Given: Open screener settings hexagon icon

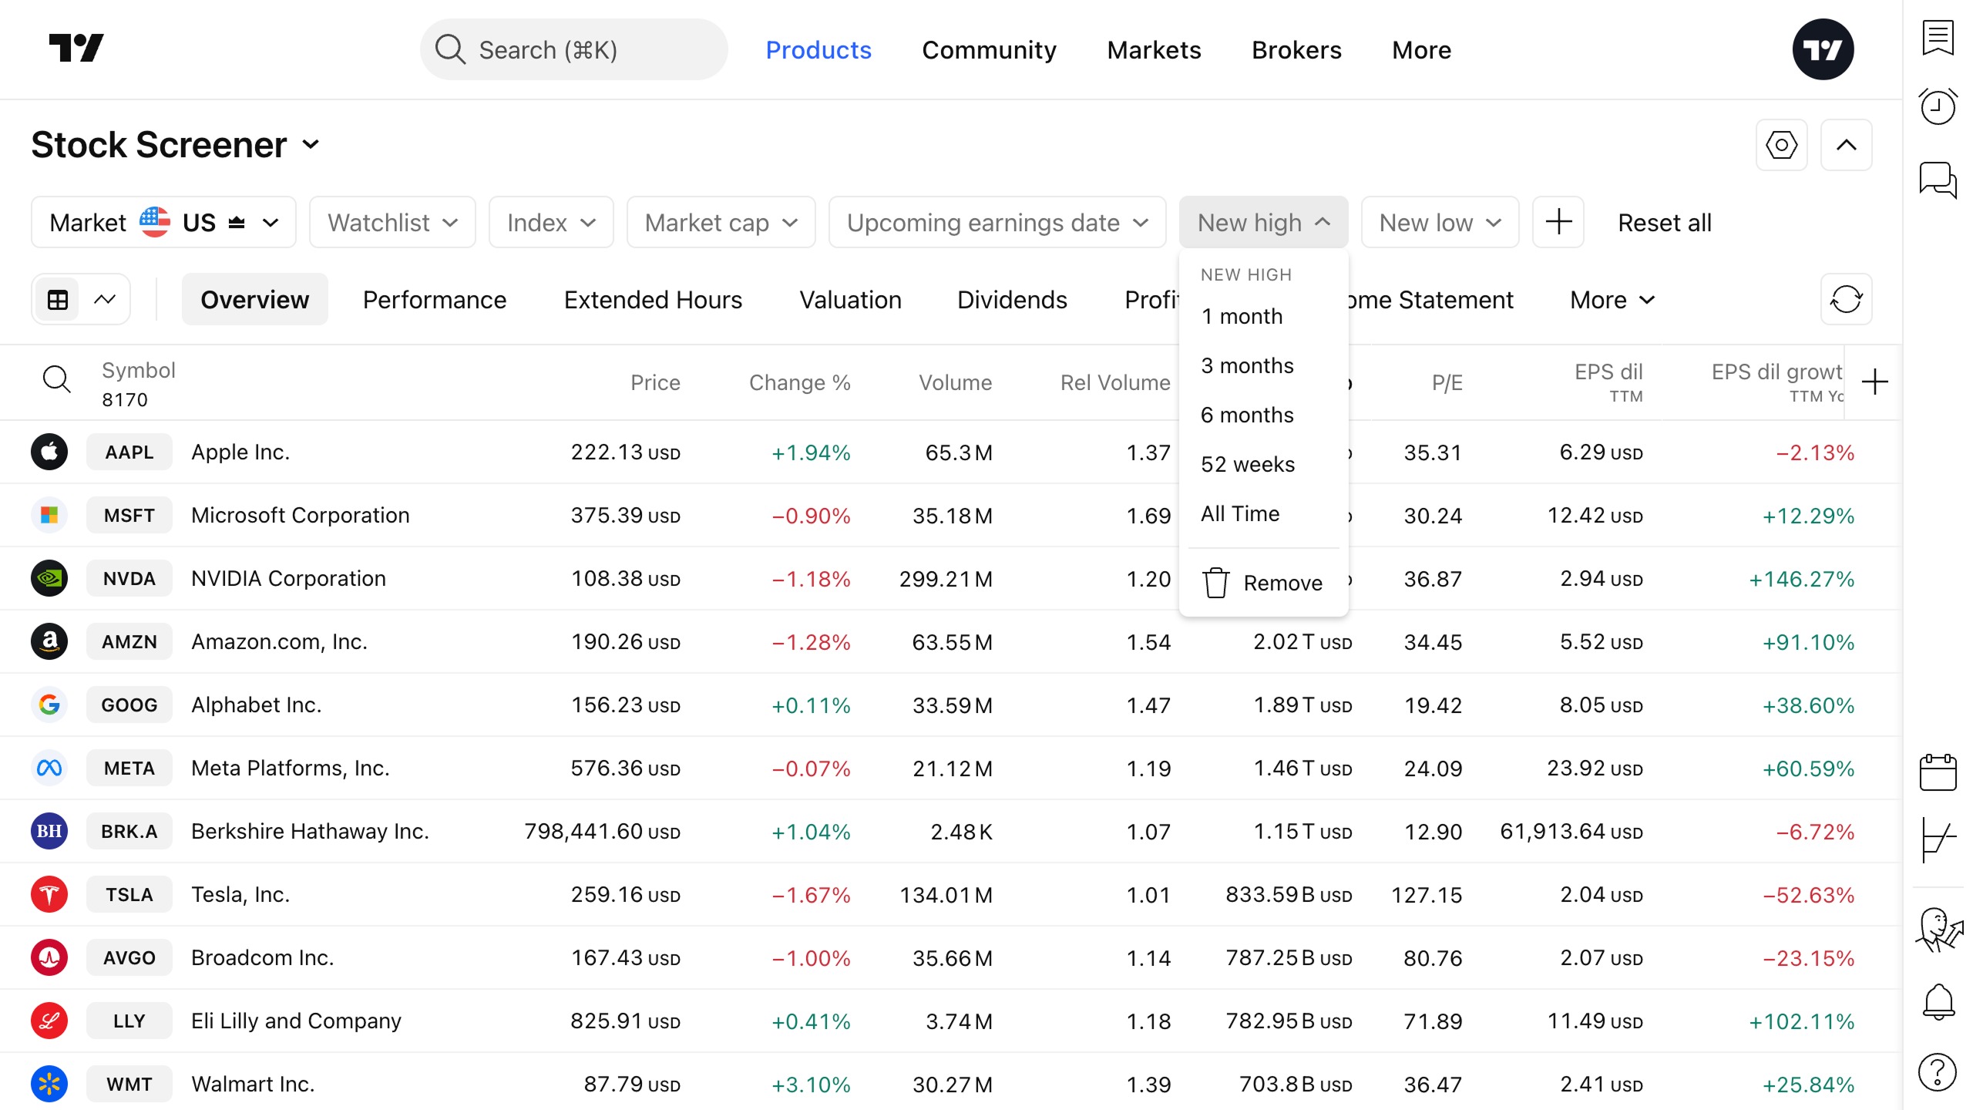Looking at the screenshot, I should 1781,145.
